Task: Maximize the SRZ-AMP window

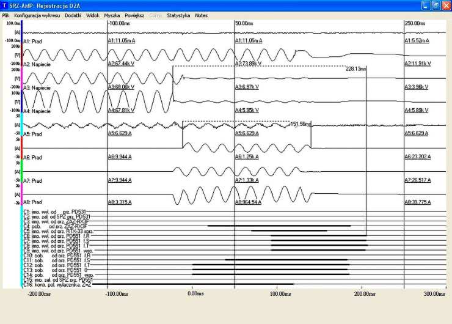Action: 435,5
